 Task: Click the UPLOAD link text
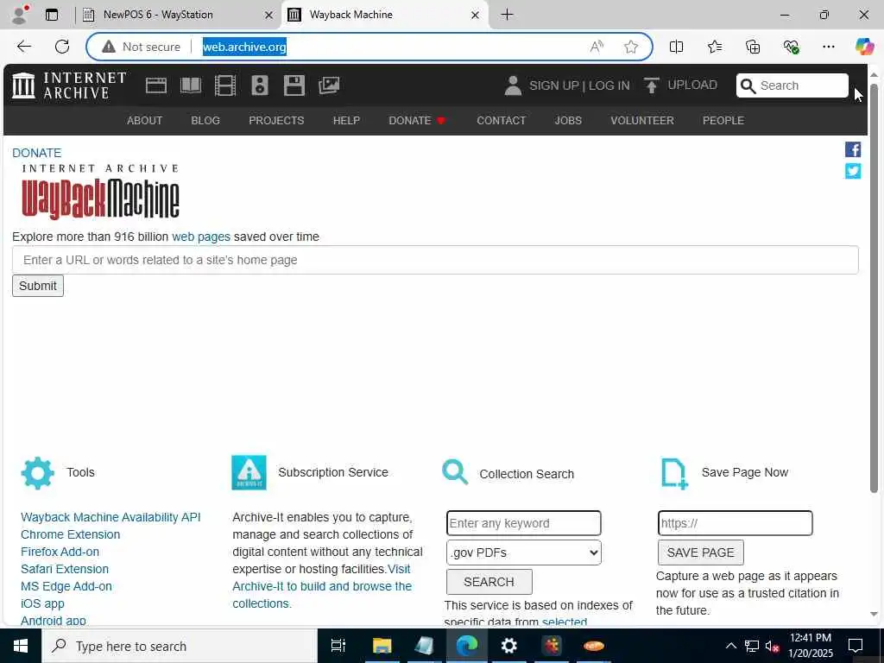(x=692, y=85)
